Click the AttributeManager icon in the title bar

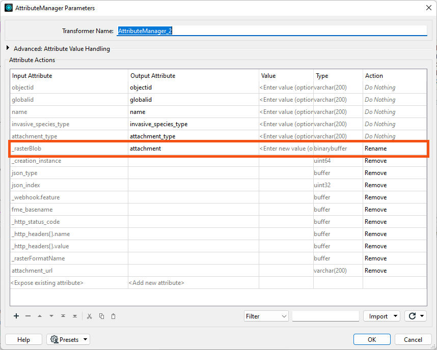8,8
